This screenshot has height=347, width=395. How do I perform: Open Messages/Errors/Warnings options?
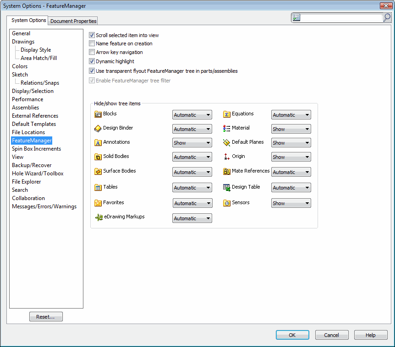pos(44,206)
